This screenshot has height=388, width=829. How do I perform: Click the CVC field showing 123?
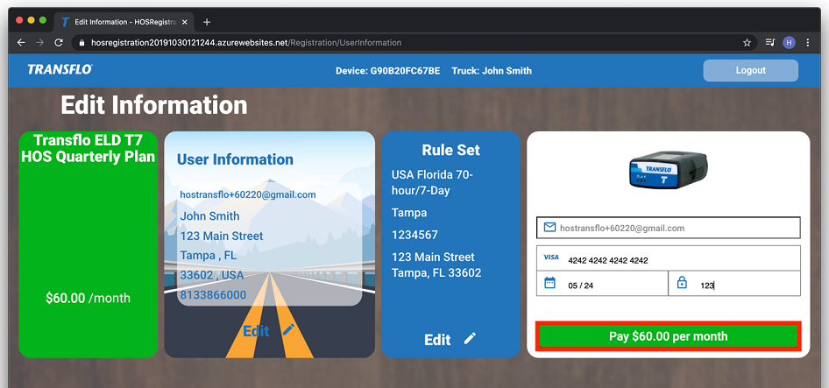tap(734, 283)
